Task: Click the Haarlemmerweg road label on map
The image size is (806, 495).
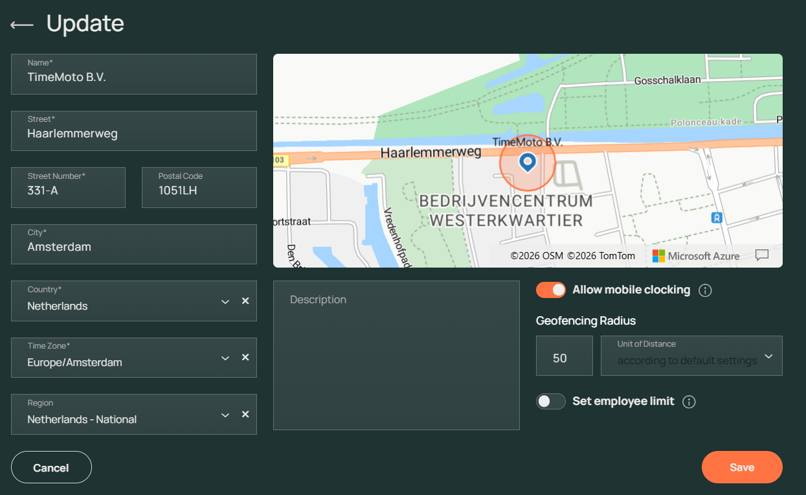Action: click(431, 152)
